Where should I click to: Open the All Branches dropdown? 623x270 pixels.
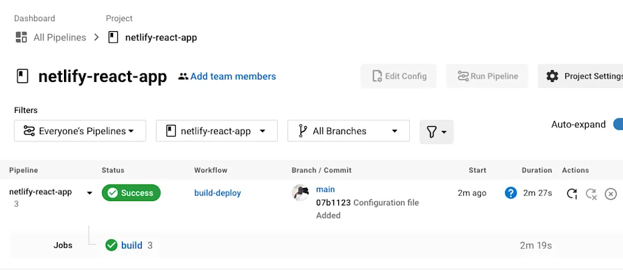(348, 130)
